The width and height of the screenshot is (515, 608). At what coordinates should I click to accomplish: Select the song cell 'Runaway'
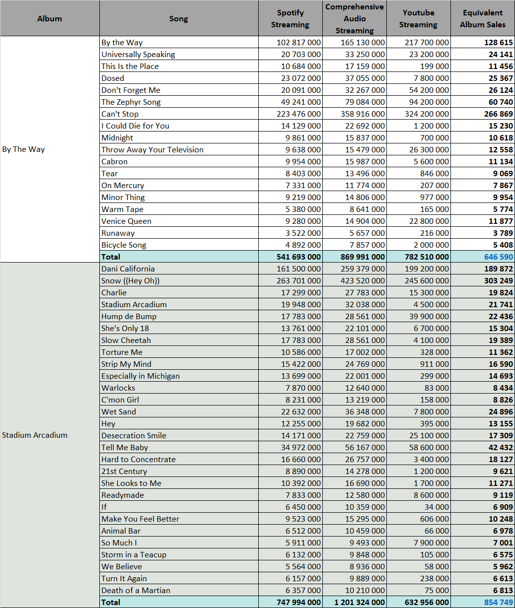coord(179,233)
